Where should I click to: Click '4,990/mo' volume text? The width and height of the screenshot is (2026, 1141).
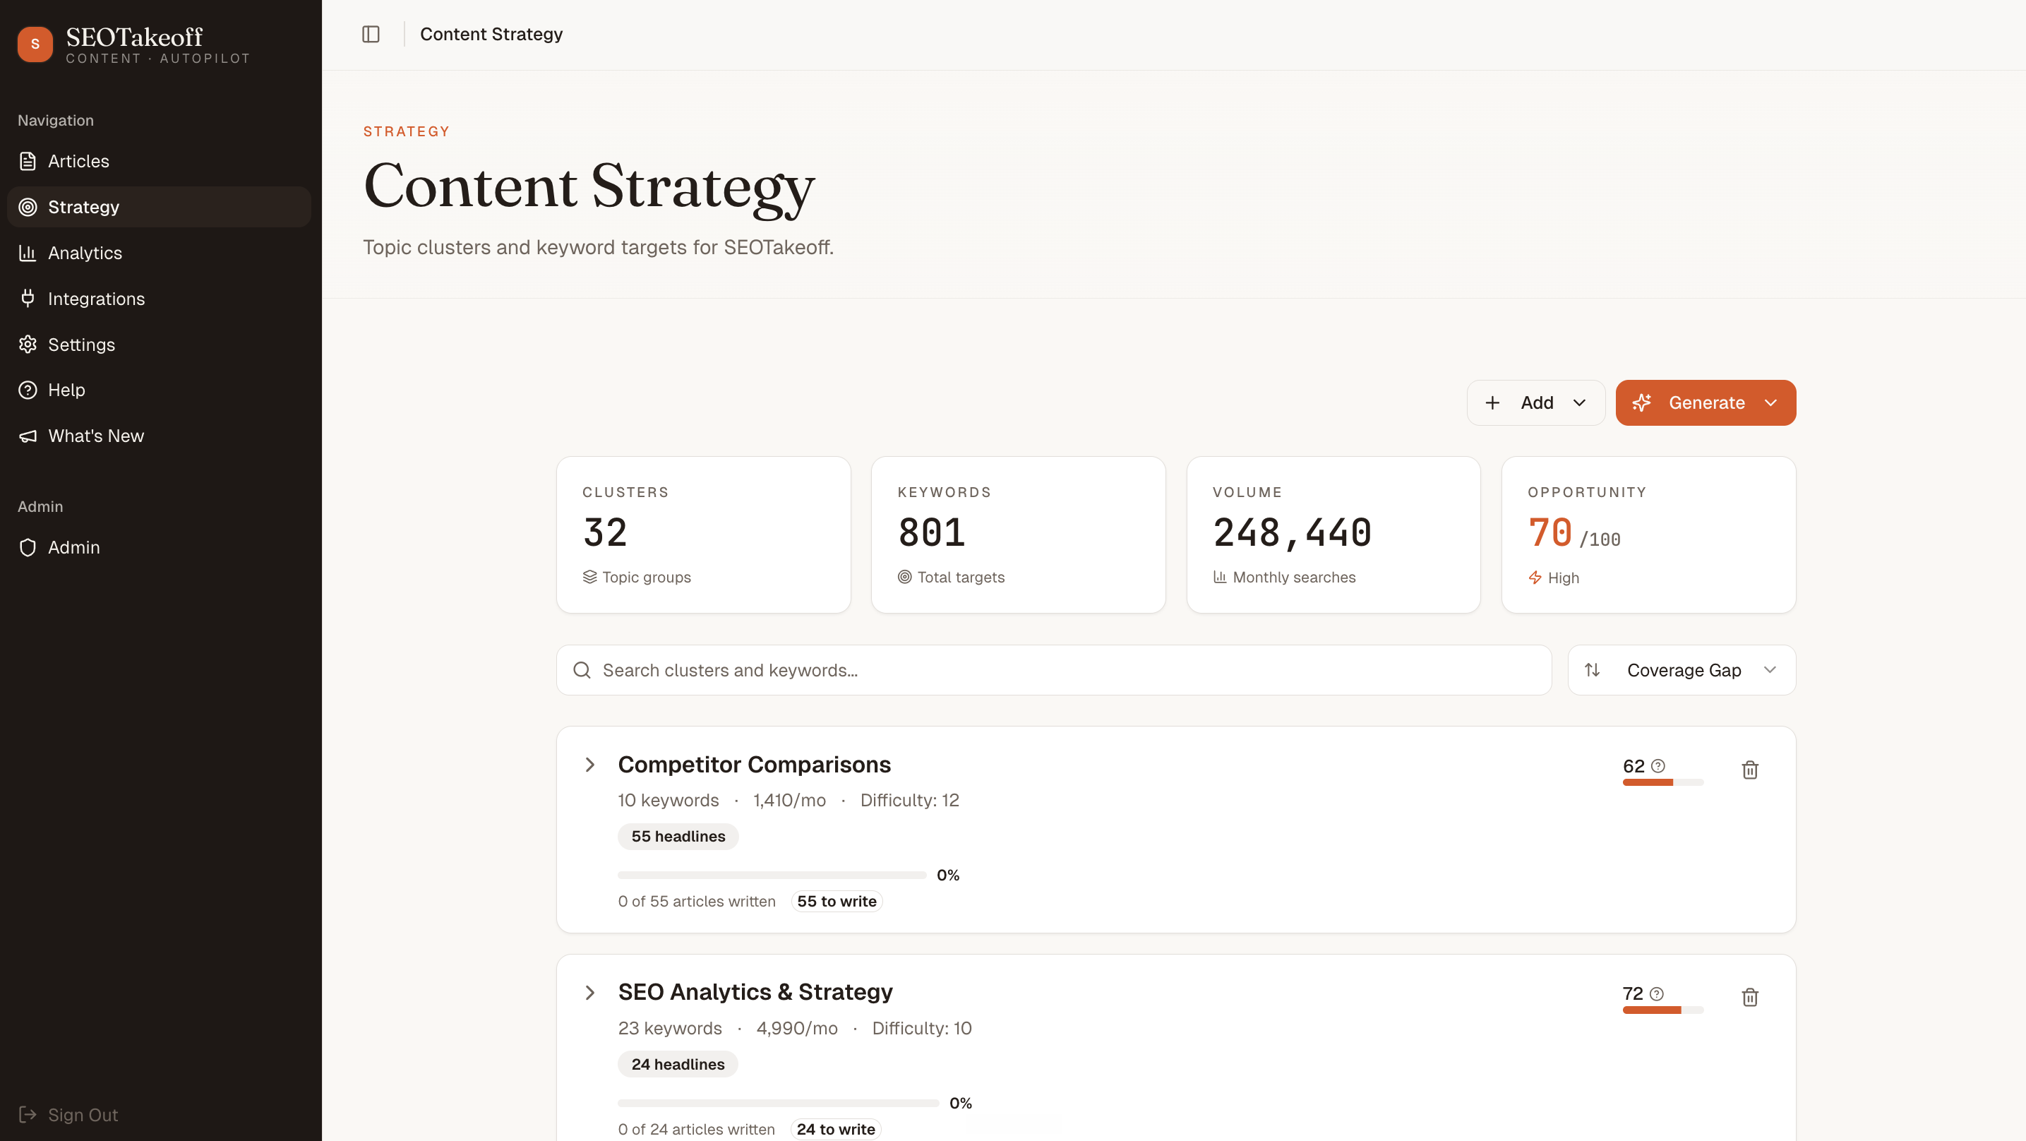point(797,1029)
